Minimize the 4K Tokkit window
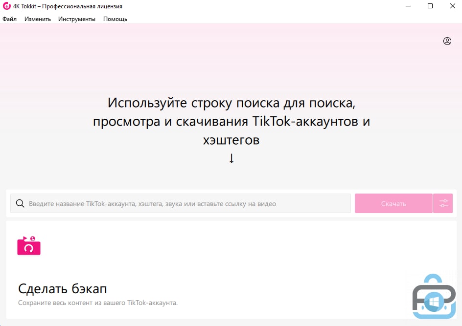462x326 pixels. click(408, 6)
